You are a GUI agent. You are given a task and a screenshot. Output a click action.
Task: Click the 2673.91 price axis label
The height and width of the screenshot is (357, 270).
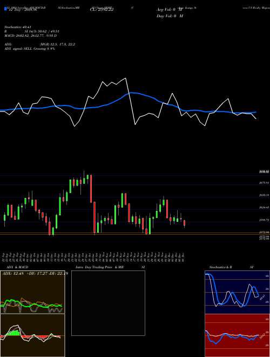pyautogui.click(x=264, y=183)
